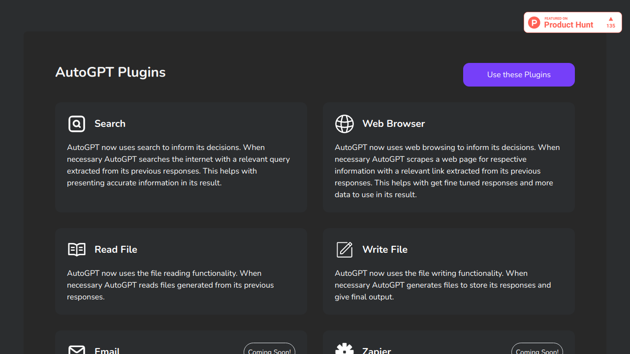630x354 pixels.
Task: Click the Zapier plugin title
Action: (377, 350)
